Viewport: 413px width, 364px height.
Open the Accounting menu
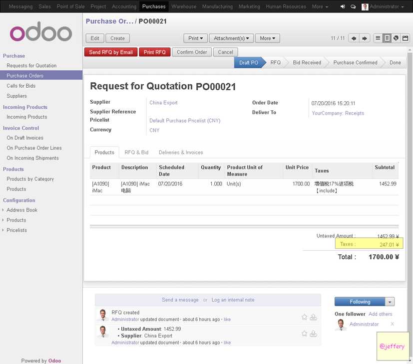pos(124,6)
